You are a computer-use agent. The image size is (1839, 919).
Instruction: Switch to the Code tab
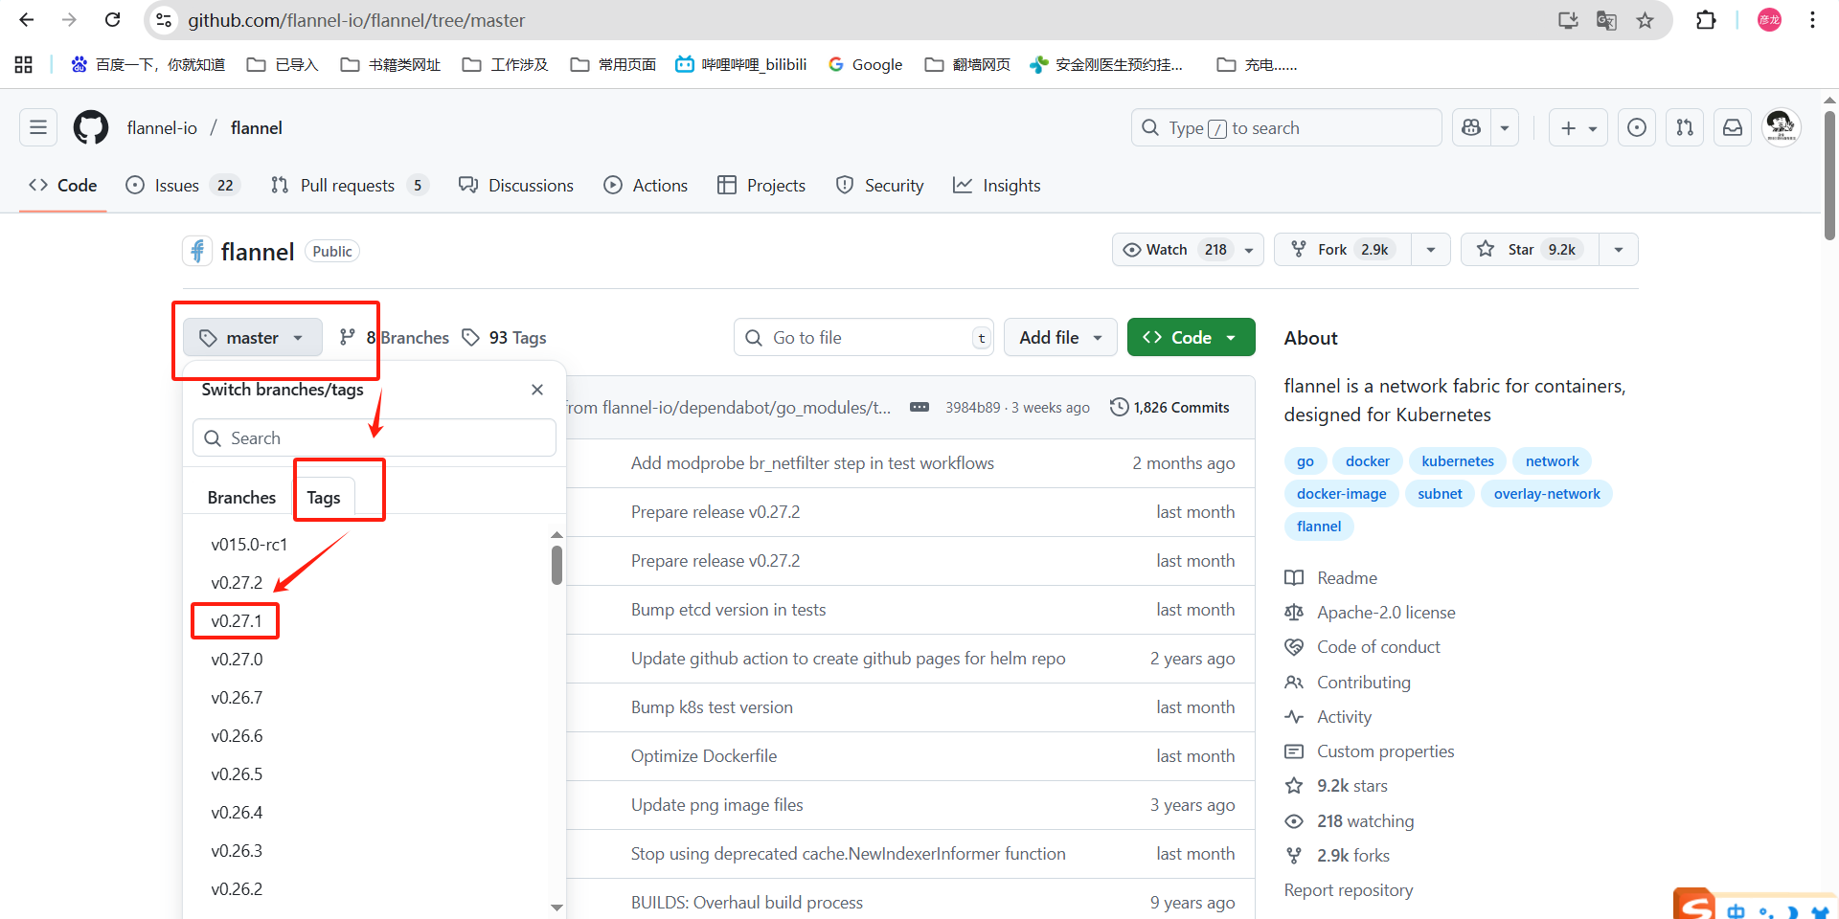click(x=63, y=185)
